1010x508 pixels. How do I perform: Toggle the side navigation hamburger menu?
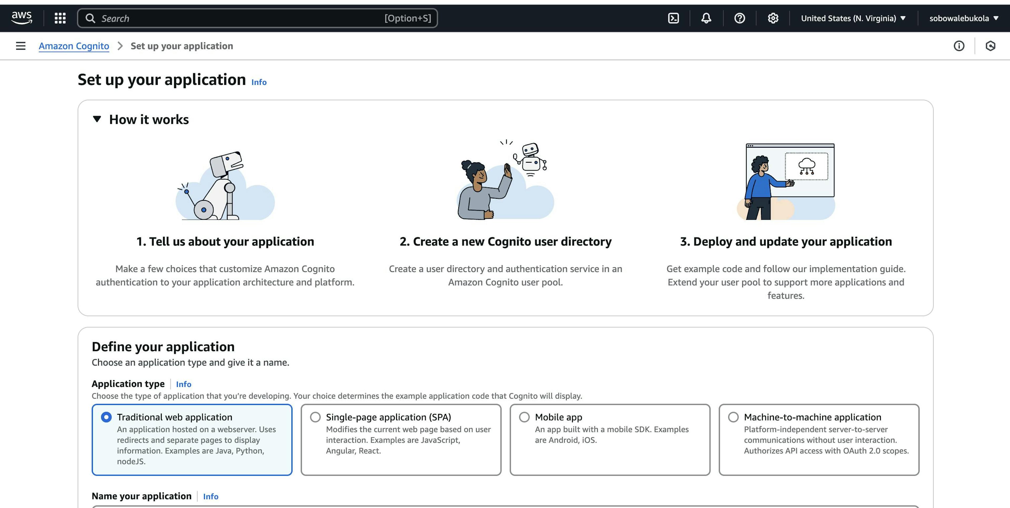tap(21, 46)
